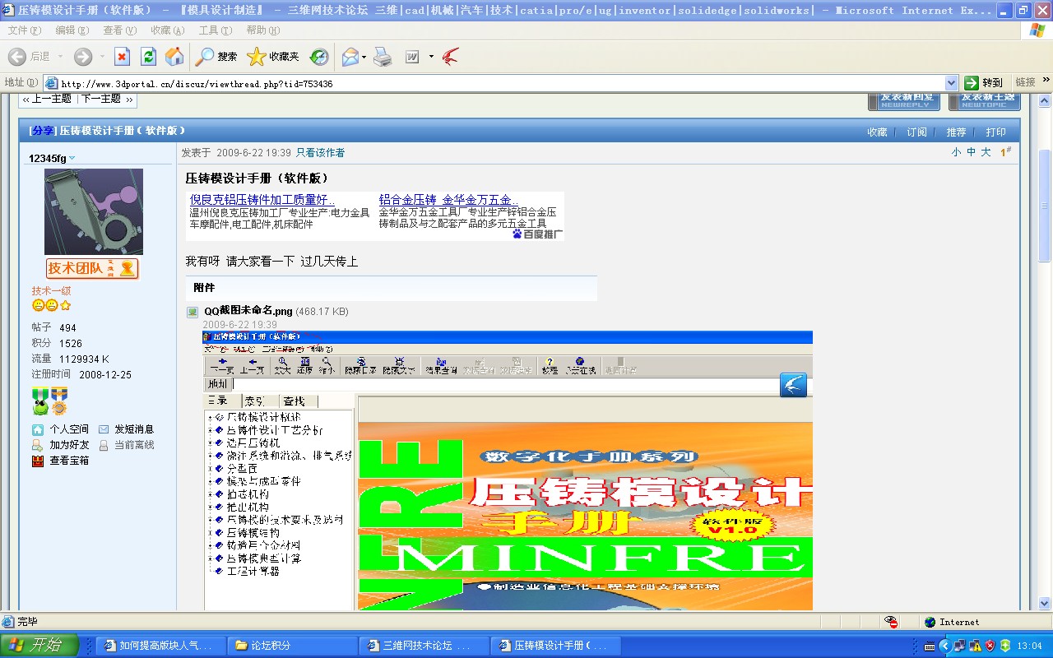Click the Windows flag logo near the menu bar

click(x=1037, y=30)
